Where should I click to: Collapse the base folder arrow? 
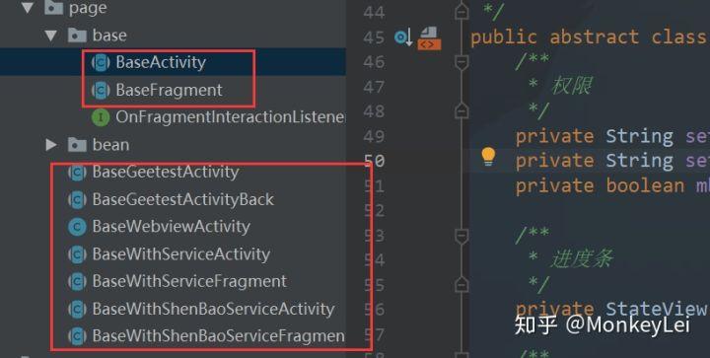(x=50, y=36)
